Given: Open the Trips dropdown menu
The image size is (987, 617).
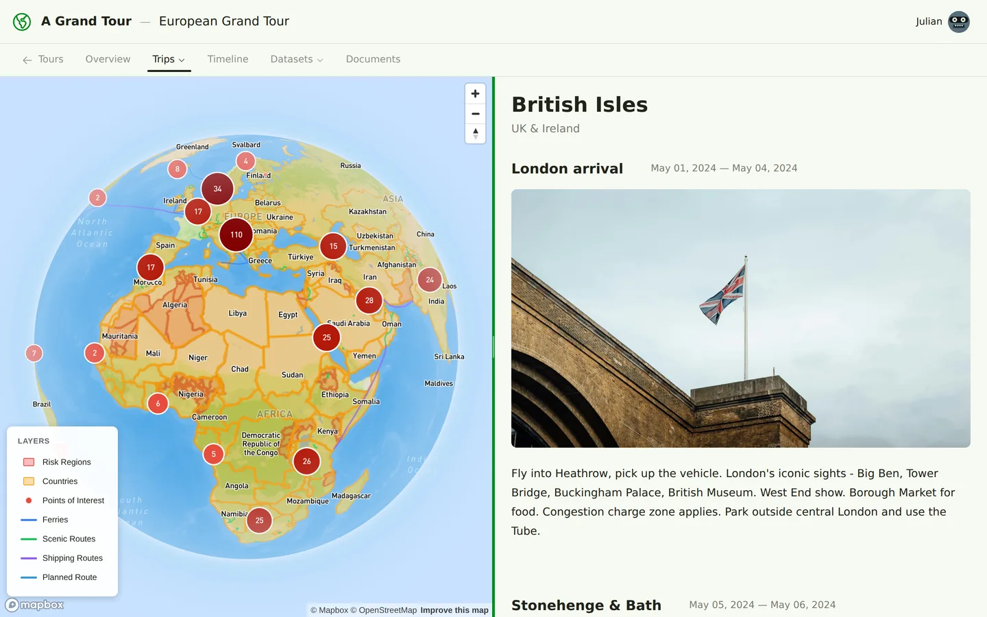Looking at the screenshot, I should point(169,59).
